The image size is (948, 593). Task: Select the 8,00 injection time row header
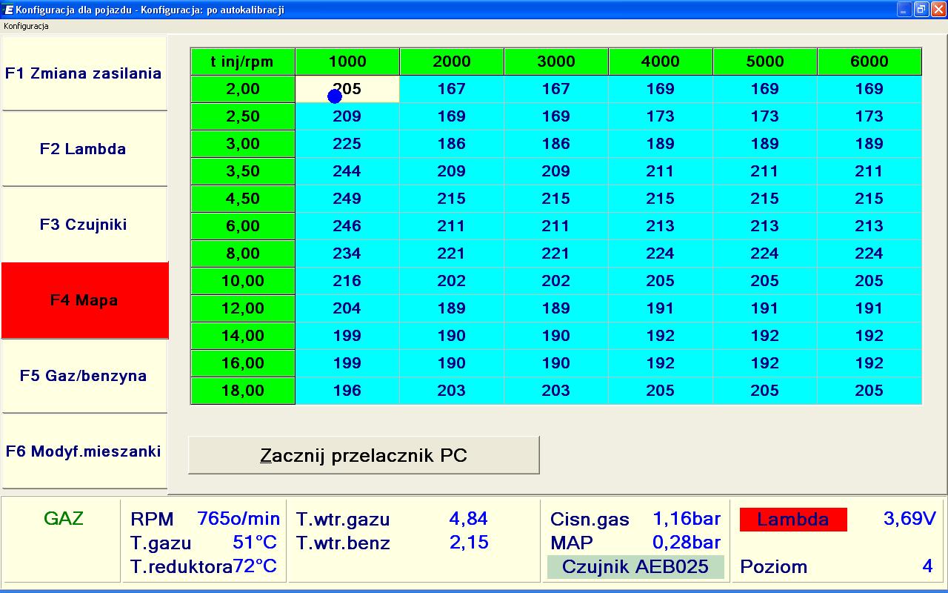[243, 254]
